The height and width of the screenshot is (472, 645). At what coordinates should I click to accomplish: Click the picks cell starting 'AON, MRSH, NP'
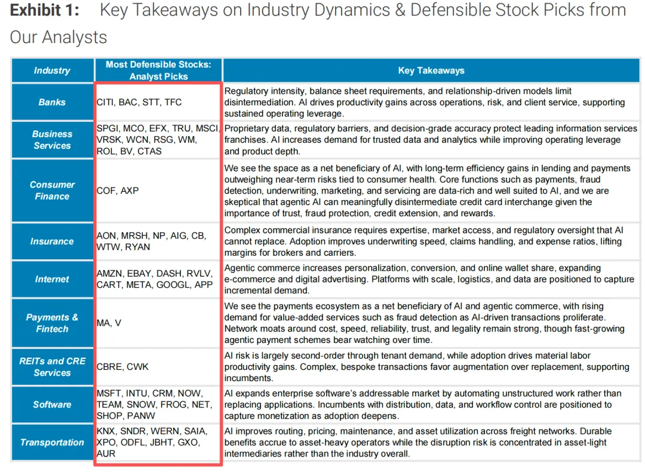click(x=158, y=241)
